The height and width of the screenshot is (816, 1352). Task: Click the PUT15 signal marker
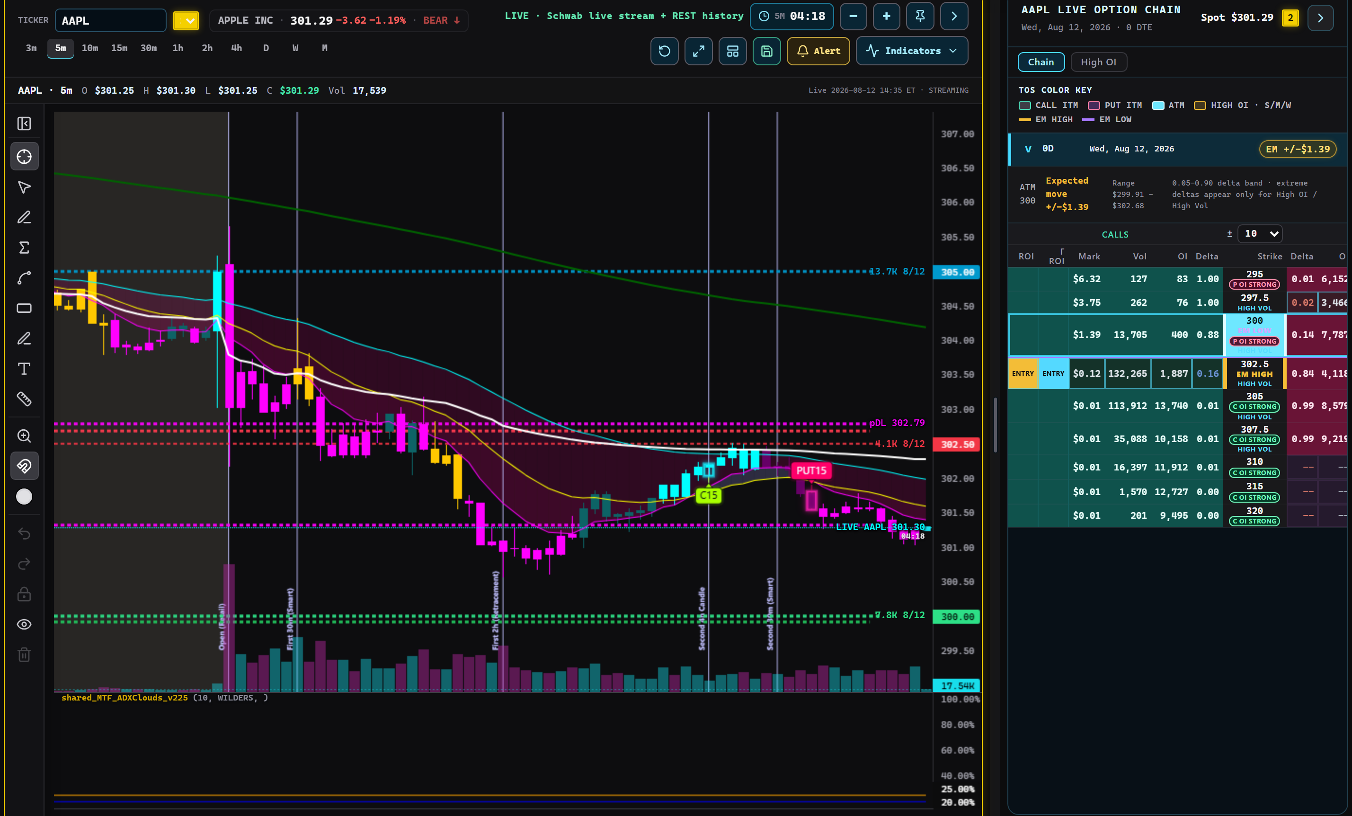coord(811,471)
